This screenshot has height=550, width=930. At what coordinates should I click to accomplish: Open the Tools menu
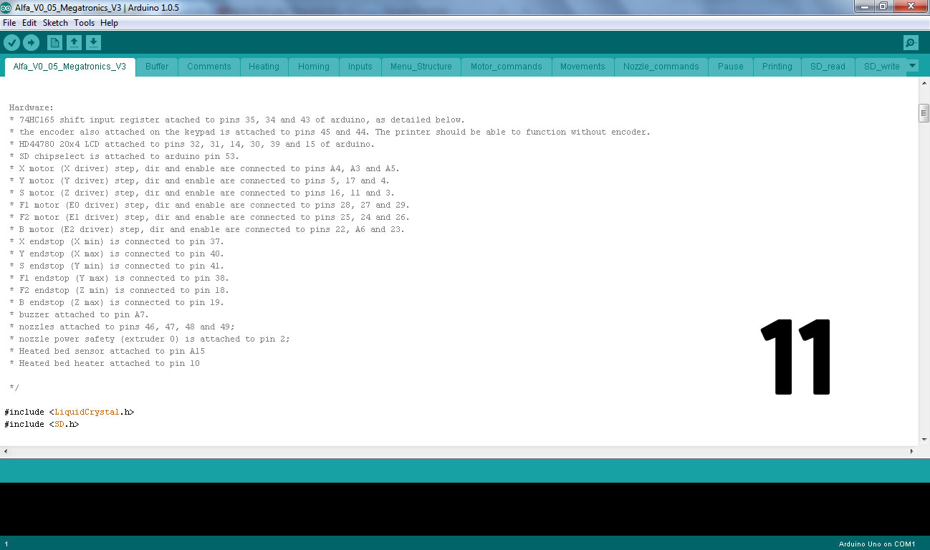point(84,23)
